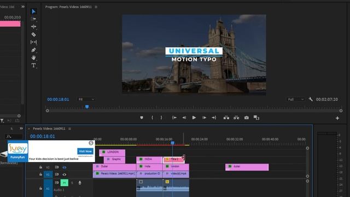The image size is (350, 197).
Task: Expand hidden panels in source panel header
Action: (23, 7)
